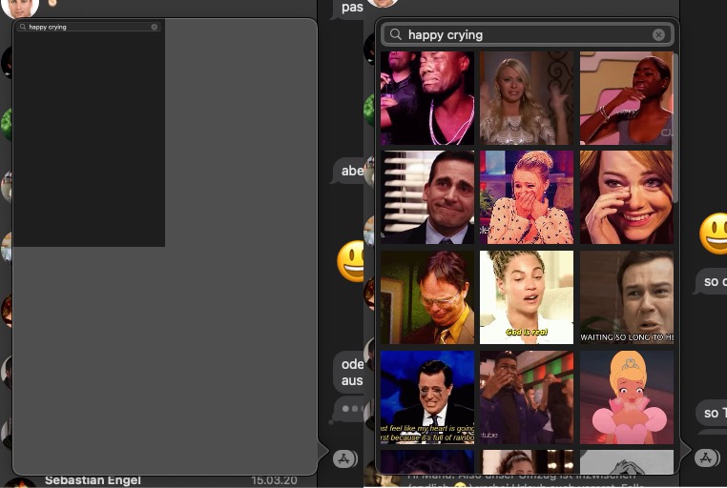Click the scrollbar in the right GIF results popup
Image resolution: width=727 pixels, height=488 pixels.
click(675, 128)
